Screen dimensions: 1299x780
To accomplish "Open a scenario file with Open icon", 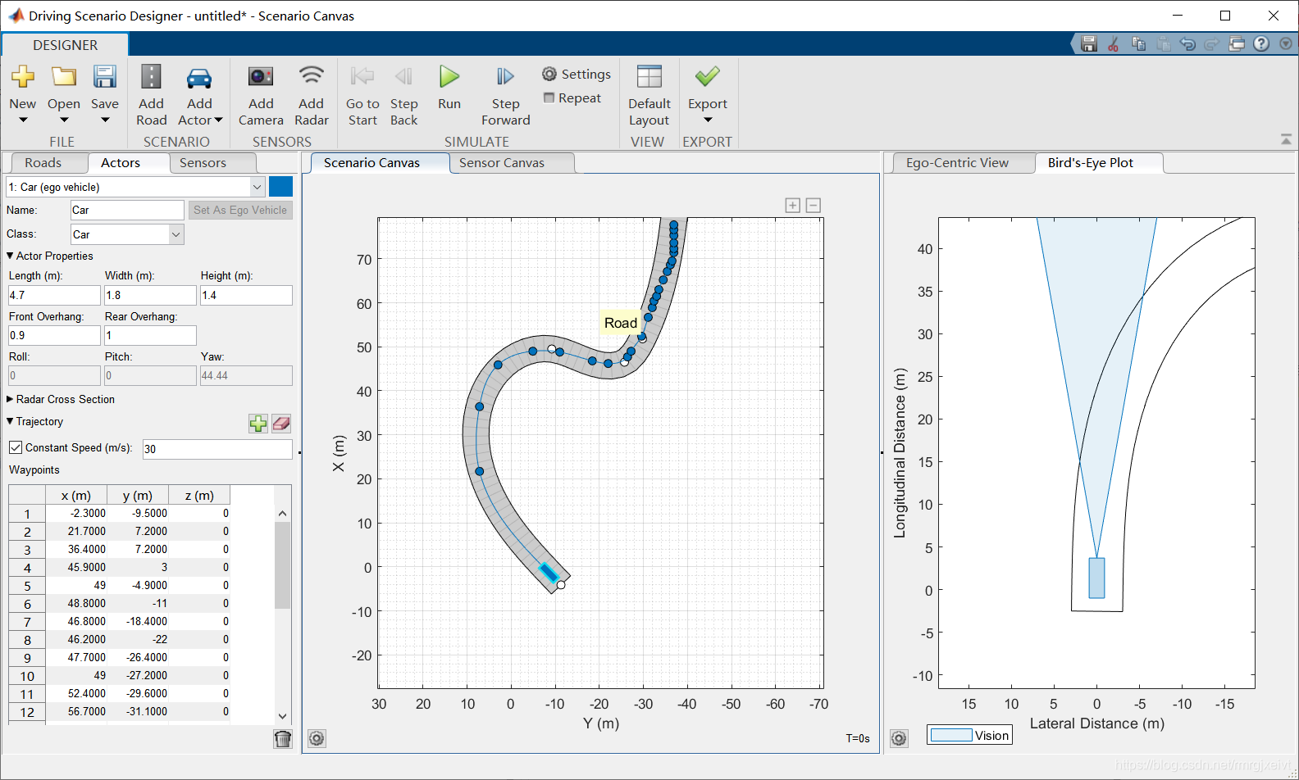I will [x=64, y=77].
